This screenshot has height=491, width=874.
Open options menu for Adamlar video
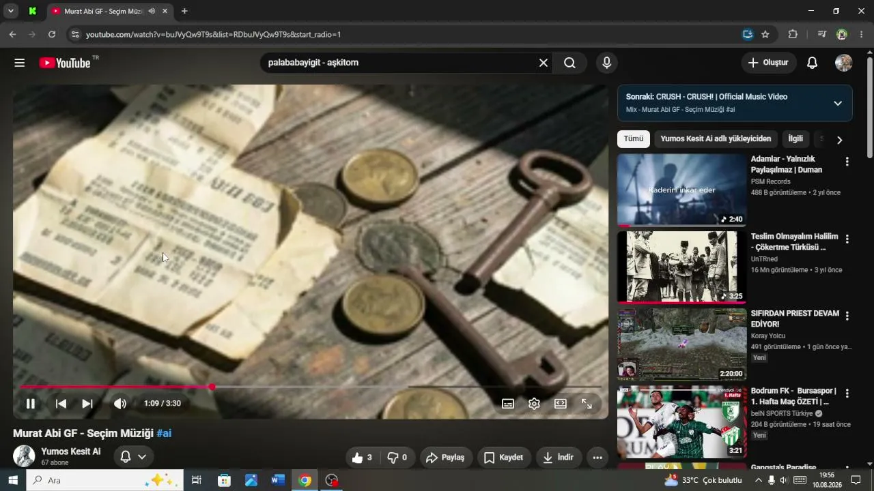(x=847, y=162)
